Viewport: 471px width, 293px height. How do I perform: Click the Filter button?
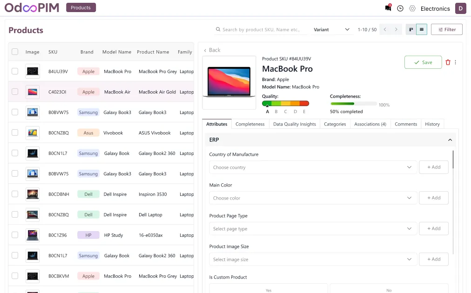(446, 29)
